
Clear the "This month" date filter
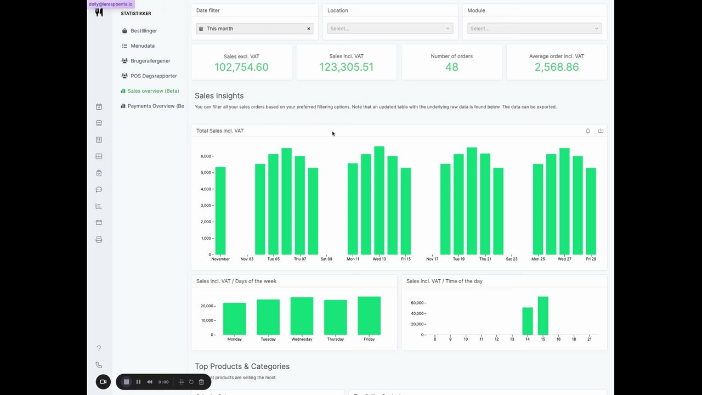(309, 29)
